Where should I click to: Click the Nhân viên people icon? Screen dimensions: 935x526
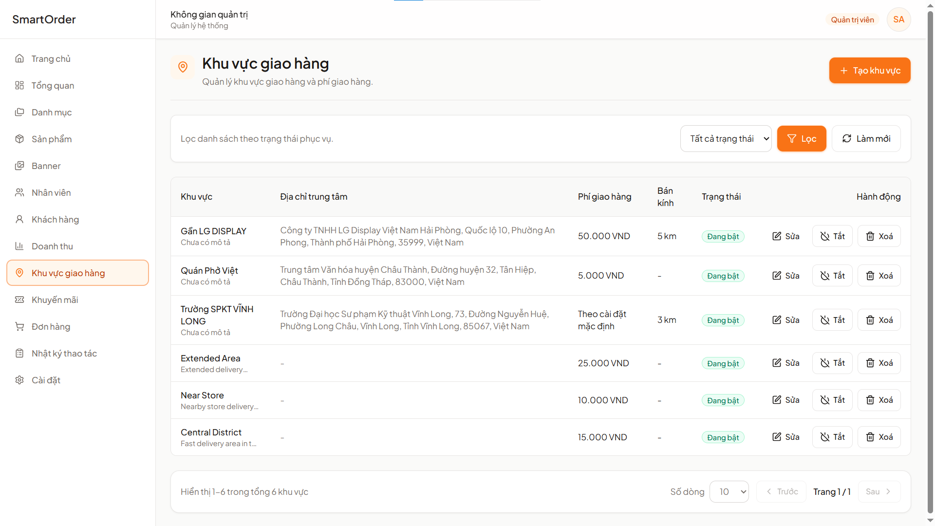click(19, 192)
